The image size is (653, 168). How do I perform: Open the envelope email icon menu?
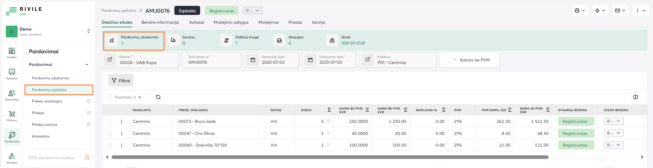[x=620, y=11]
